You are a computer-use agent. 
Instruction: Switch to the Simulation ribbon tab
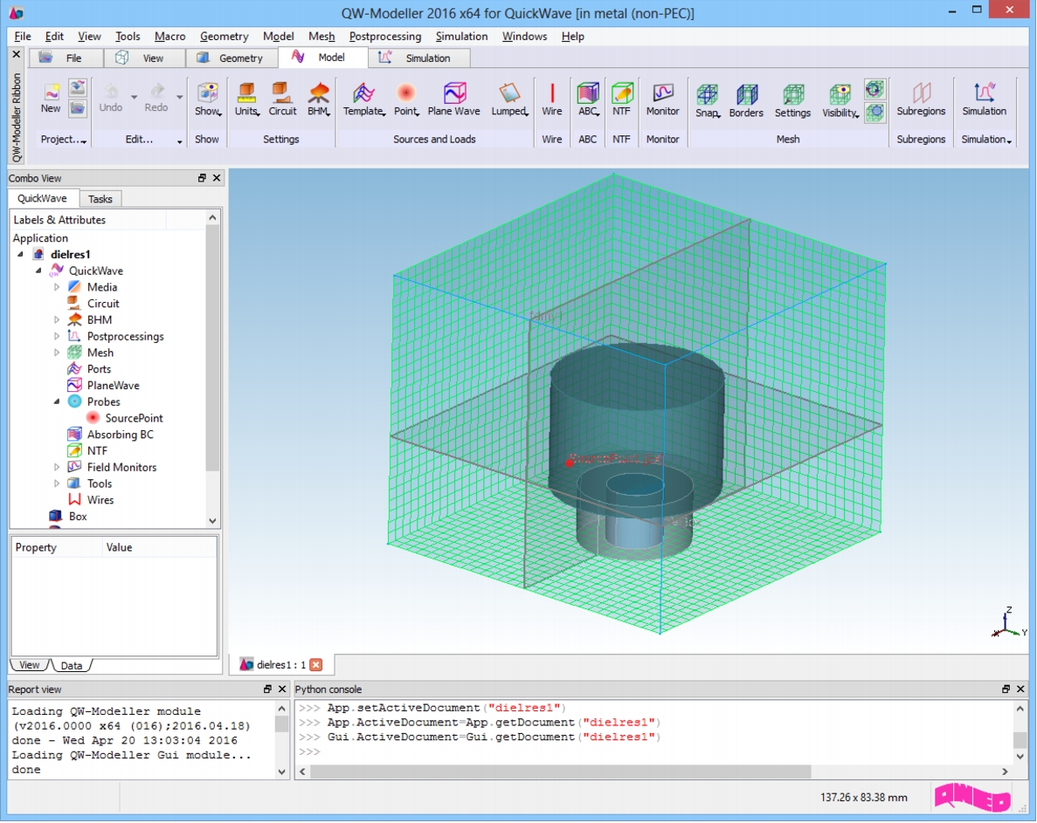tap(418, 58)
